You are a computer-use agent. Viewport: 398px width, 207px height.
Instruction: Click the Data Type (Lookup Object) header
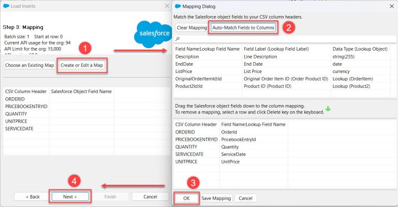click(360, 49)
